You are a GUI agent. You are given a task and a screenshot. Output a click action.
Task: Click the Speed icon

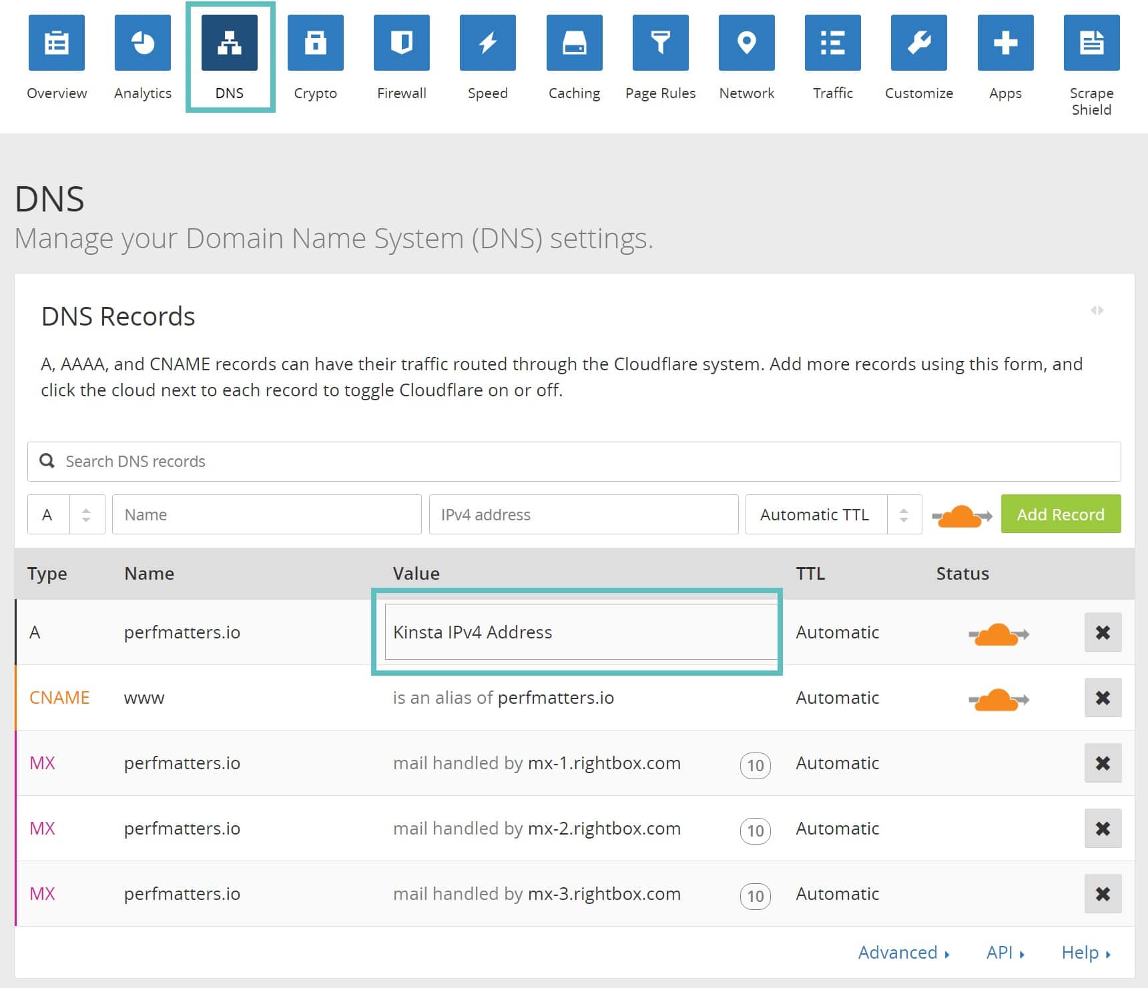tap(487, 44)
